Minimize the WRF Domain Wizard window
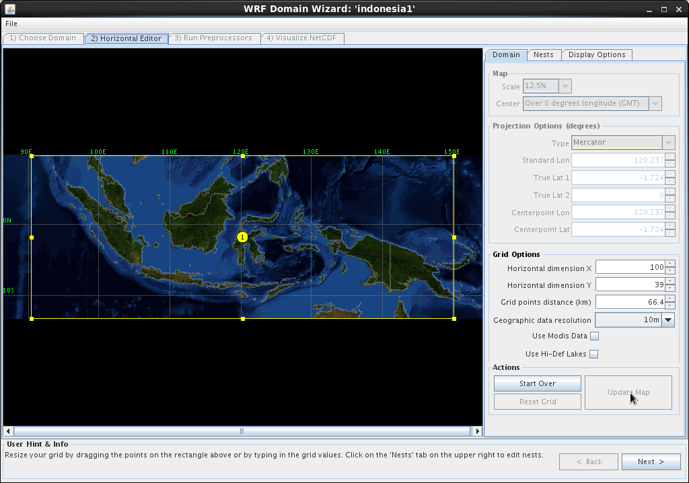 (x=649, y=9)
